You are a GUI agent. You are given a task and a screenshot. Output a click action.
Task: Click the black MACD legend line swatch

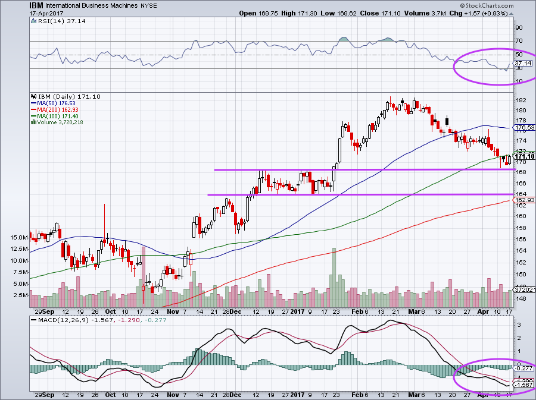click(x=33, y=320)
